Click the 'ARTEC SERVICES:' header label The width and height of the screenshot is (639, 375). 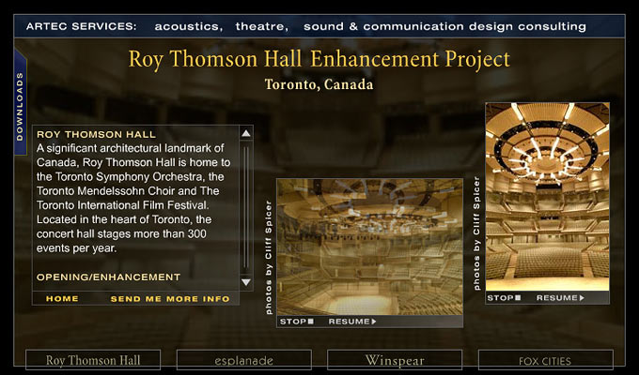[82, 26]
